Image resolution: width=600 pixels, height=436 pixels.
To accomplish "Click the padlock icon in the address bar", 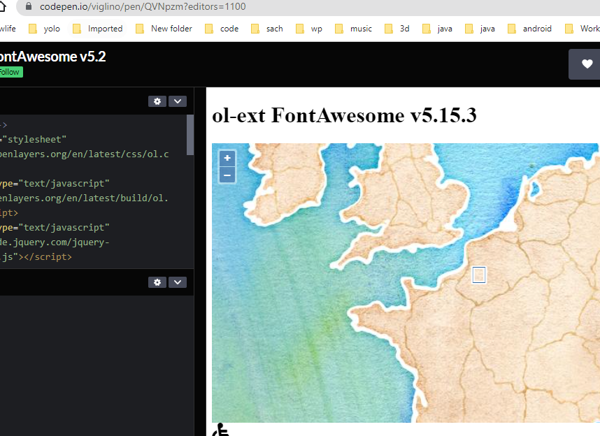I will 27,7.
